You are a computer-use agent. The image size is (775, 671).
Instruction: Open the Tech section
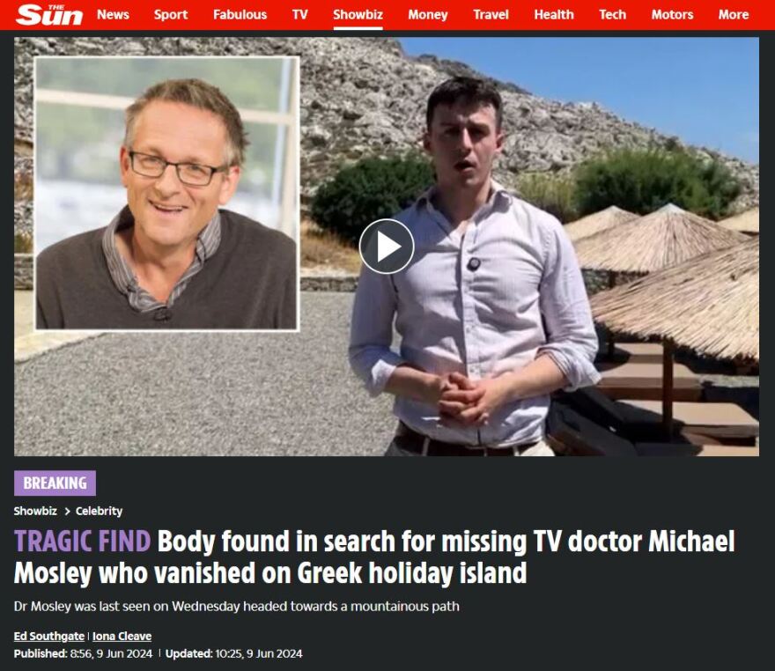(x=612, y=15)
